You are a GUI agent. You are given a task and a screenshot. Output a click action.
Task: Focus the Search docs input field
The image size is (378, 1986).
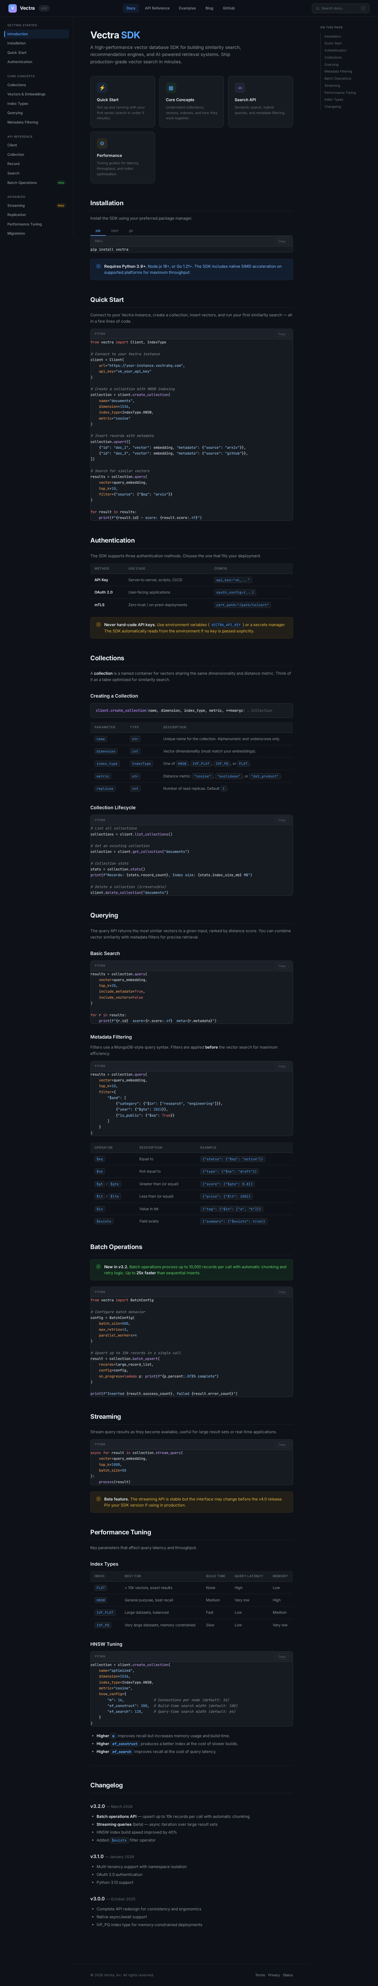[340, 8]
